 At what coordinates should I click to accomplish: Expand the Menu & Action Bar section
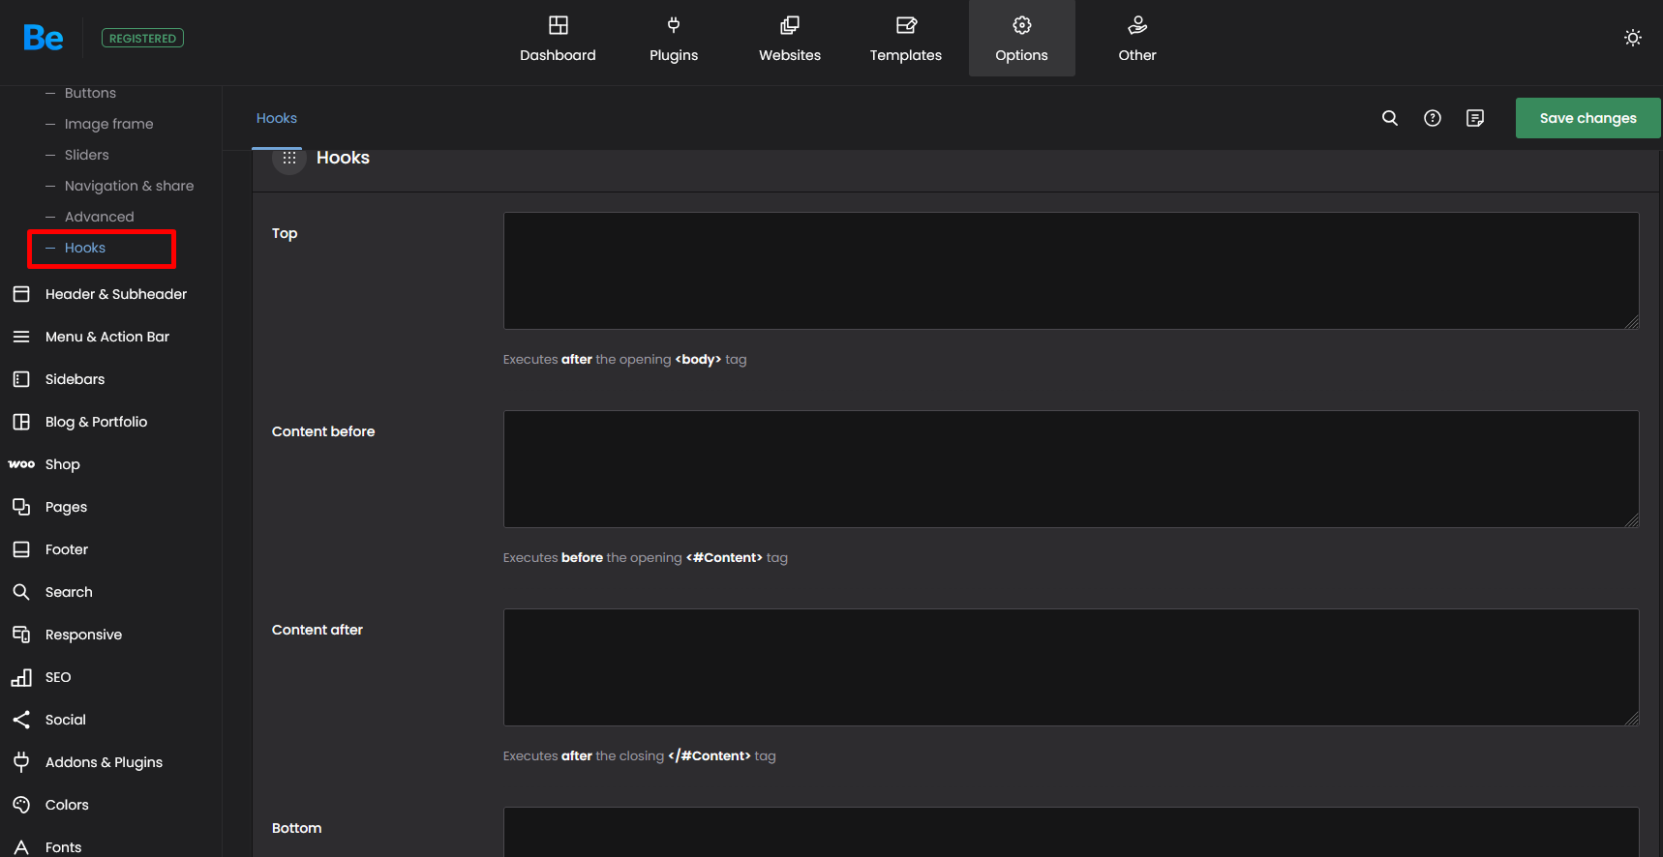pyautogui.click(x=106, y=337)
